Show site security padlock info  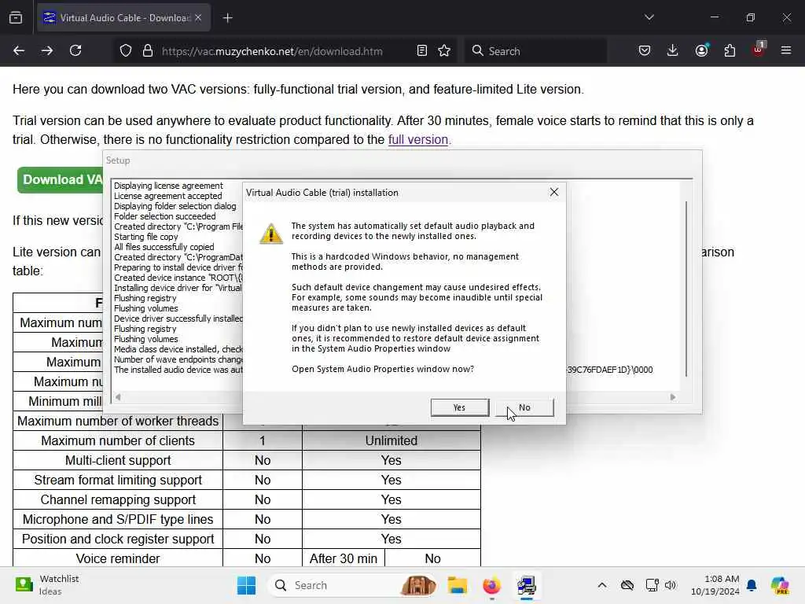pyautogui.click(x=148, y=51)
